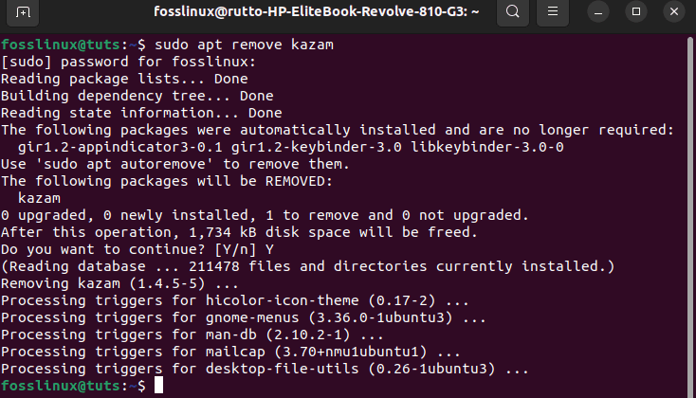Close the terminal window

pyautogui.click(x=674, y=12)
